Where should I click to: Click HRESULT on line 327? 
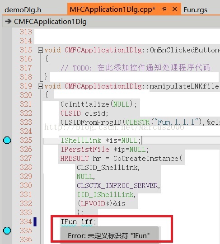[x=75, y=159]
